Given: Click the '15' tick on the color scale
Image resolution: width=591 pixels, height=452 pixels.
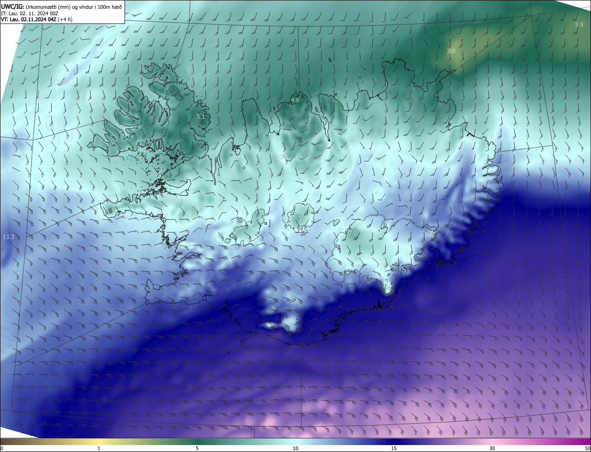Looking at the screenshot, I should (x=394, y=448).
